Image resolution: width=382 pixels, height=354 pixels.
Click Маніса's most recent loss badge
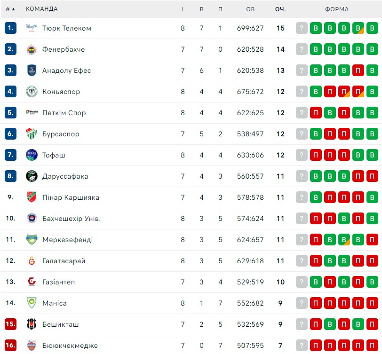(x=316, y=303)
